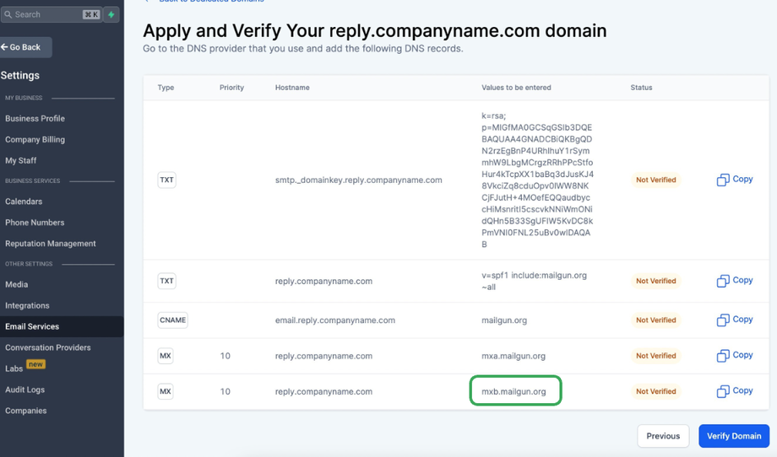Viewport: 777px width, 457px height.
Task: Go to the Previous step
Action: coord(663,436)
